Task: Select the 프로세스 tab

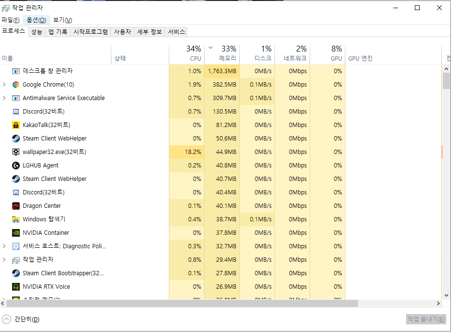Action: (14, 31)
